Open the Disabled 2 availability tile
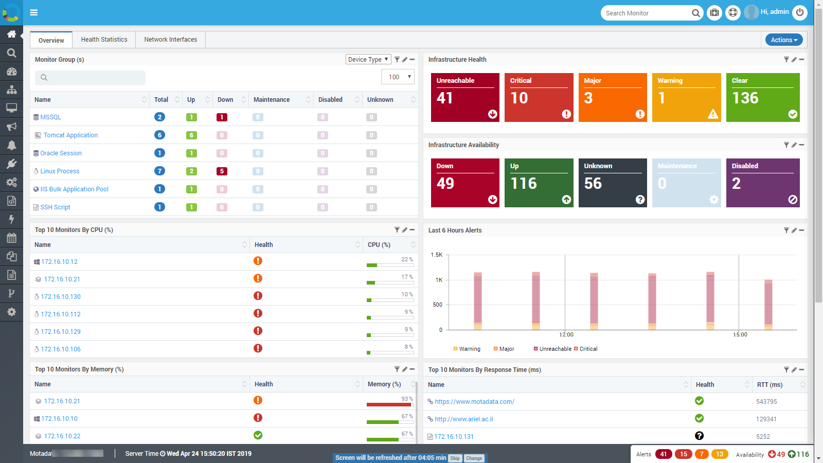 pyautogui.click(x=763, y=183)
